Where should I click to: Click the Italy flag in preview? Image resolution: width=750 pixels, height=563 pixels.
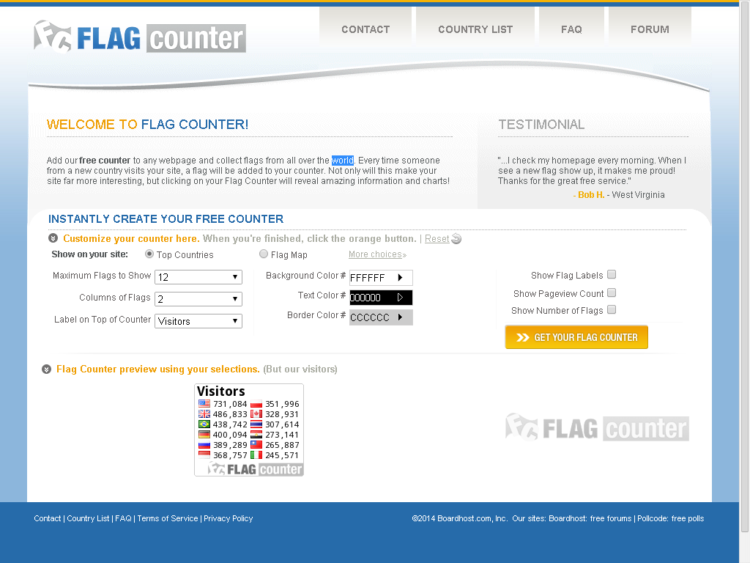pos(256,455)
